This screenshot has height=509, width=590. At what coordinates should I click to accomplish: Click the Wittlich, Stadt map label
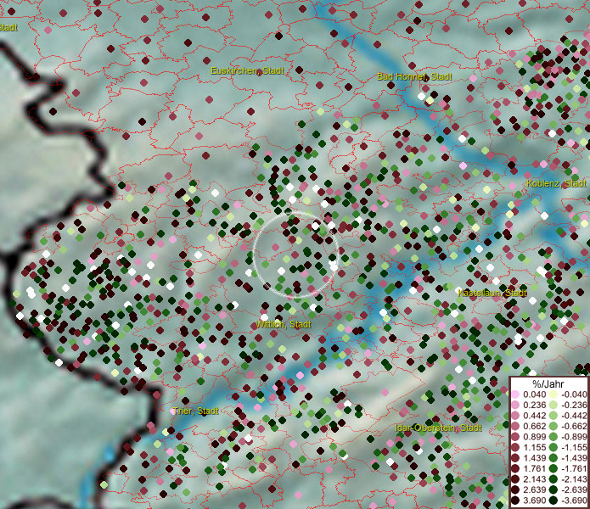pos(284,324)
